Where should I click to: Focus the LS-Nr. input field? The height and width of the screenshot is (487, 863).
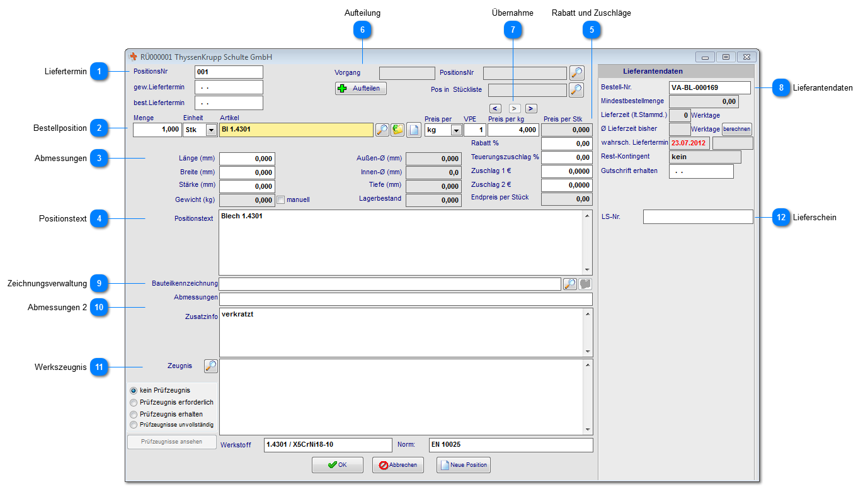pos(698,217)
